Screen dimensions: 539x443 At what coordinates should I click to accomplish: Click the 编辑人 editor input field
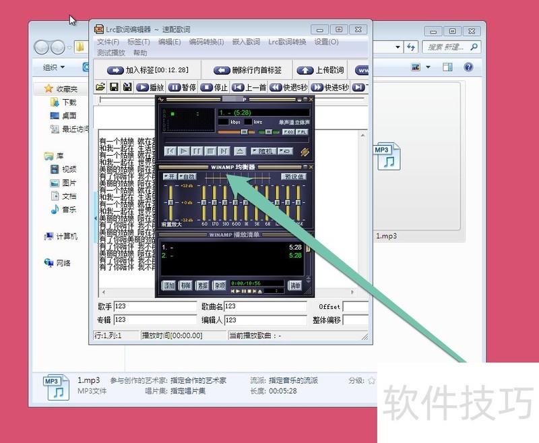pos(265,320)
